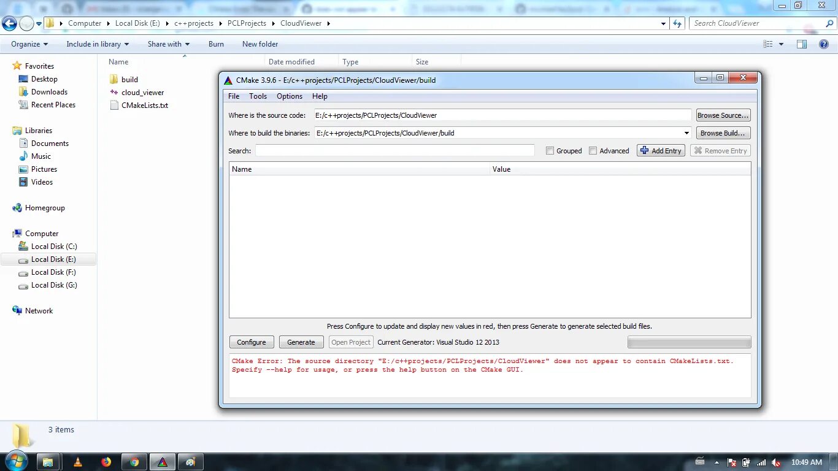838x471 pixels.
Task: Click the c++projects breadcrumb in address bar
Action: [x=194, y=23]
